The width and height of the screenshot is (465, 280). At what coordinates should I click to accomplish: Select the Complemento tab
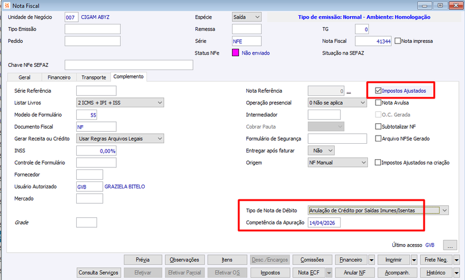pyautogui.click(x=128, y=77)
